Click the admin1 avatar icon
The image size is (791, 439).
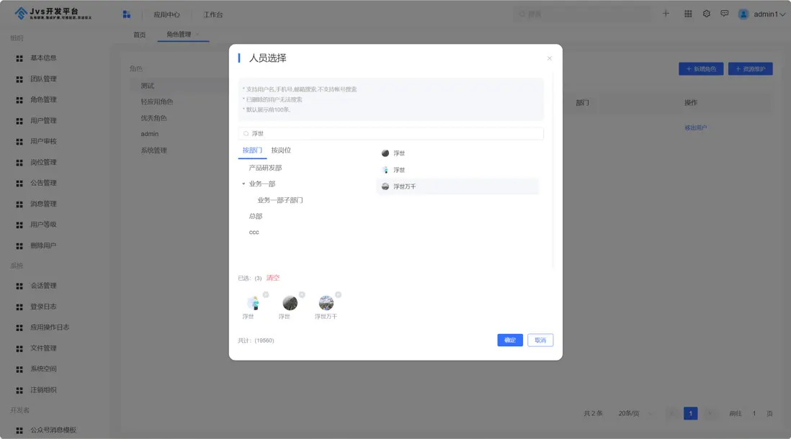coord(743,13)
